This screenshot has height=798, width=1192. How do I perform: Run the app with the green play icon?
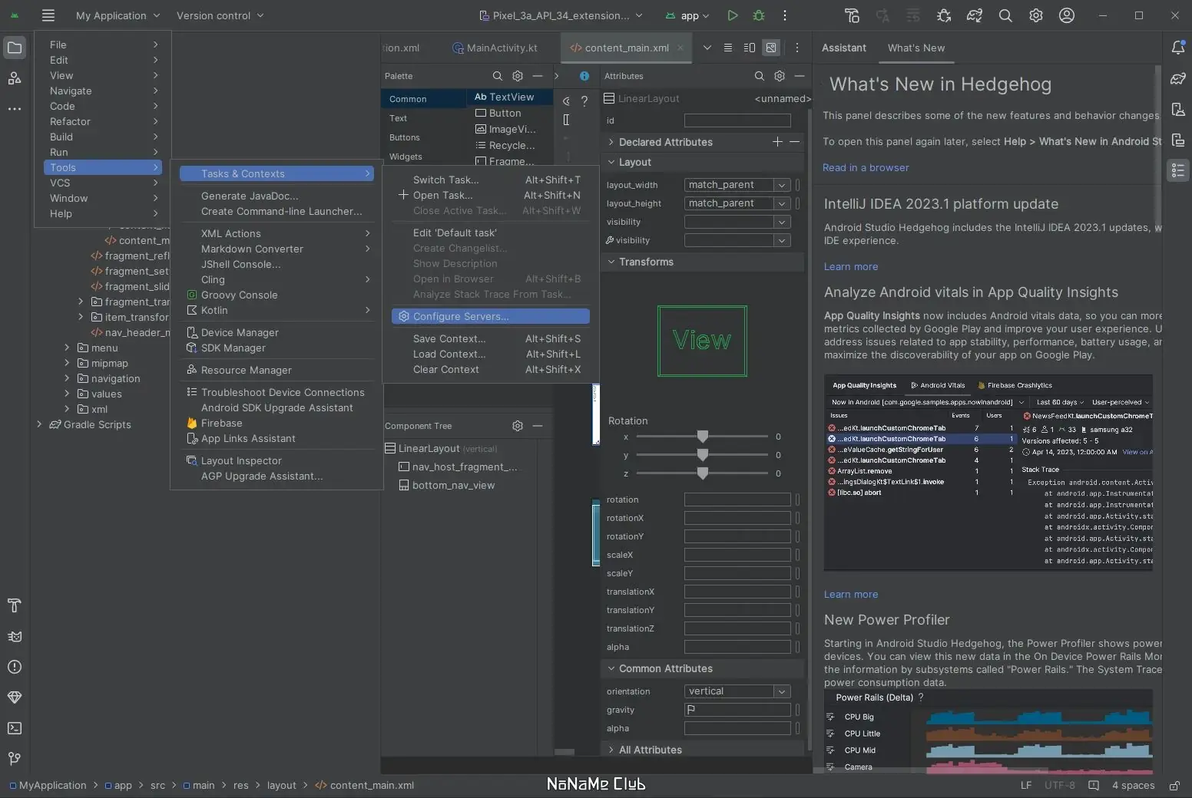[733, 15]
